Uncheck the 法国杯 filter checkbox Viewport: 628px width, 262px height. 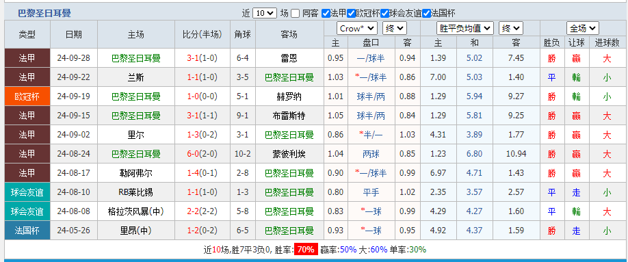tap(427, 14)
